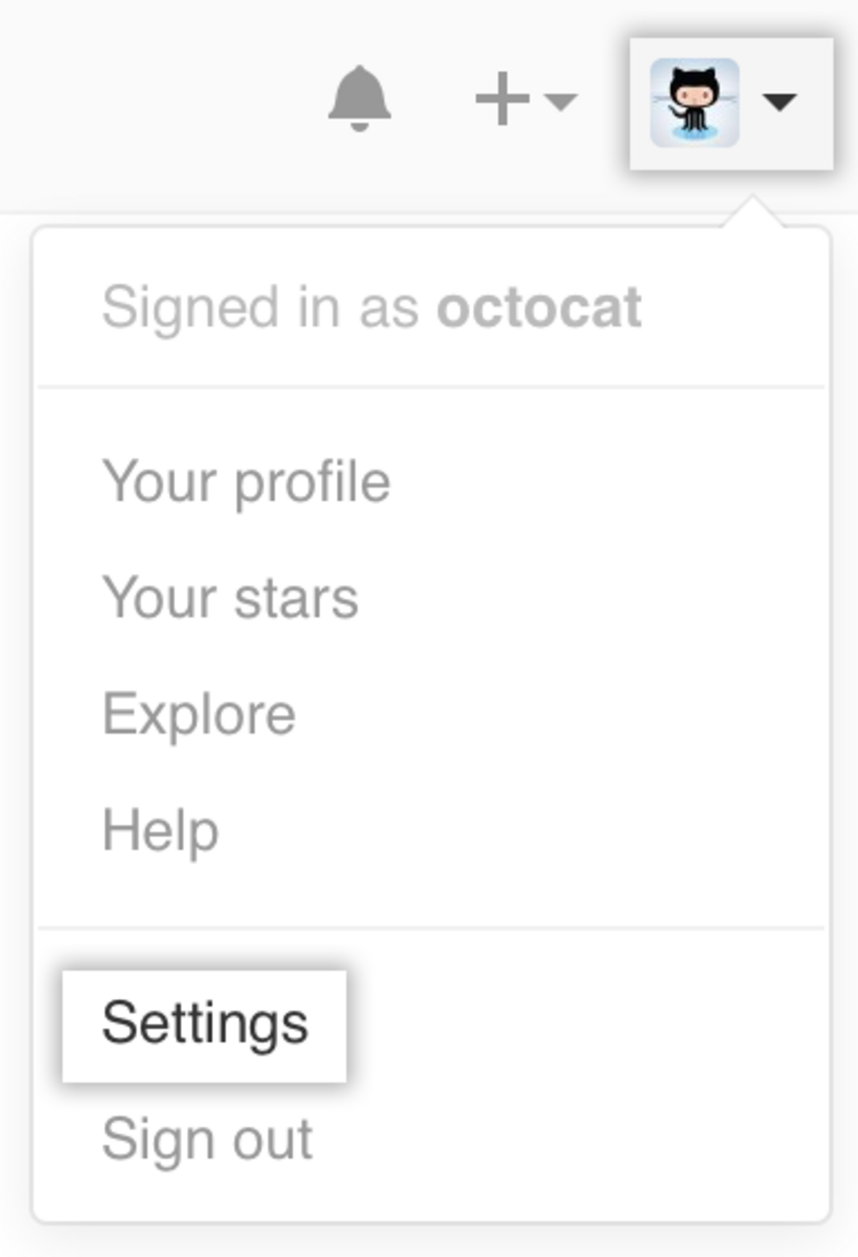Click the octocat avatar image
Image resolution: width=858 pixels, height=1257 pixels.
[x=694, y=102]
